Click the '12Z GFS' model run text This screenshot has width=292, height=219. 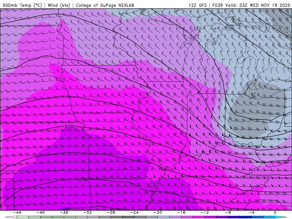point(197,5)
